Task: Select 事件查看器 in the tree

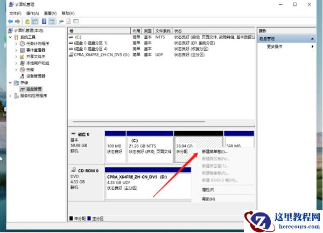Action: [x=36, y=50]
